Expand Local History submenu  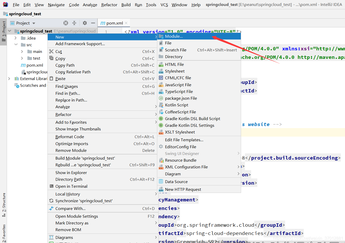[x=102, y=194]
